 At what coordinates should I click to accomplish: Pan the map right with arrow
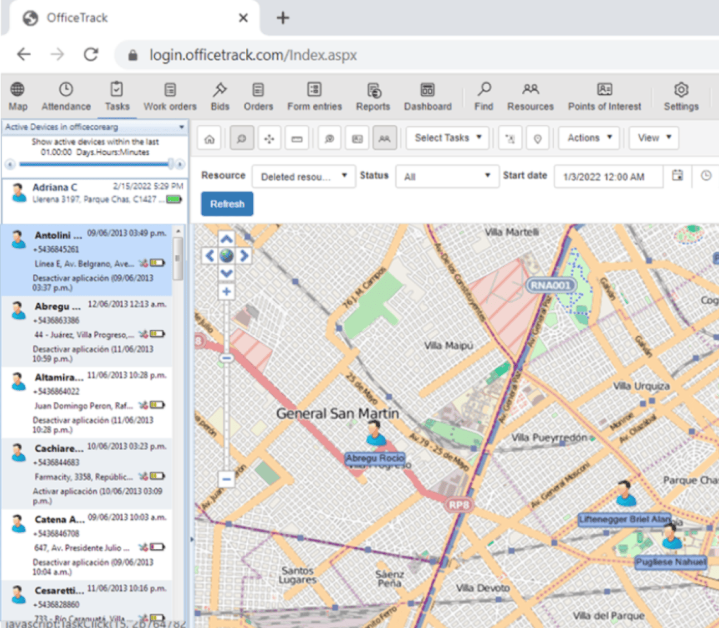244,256
